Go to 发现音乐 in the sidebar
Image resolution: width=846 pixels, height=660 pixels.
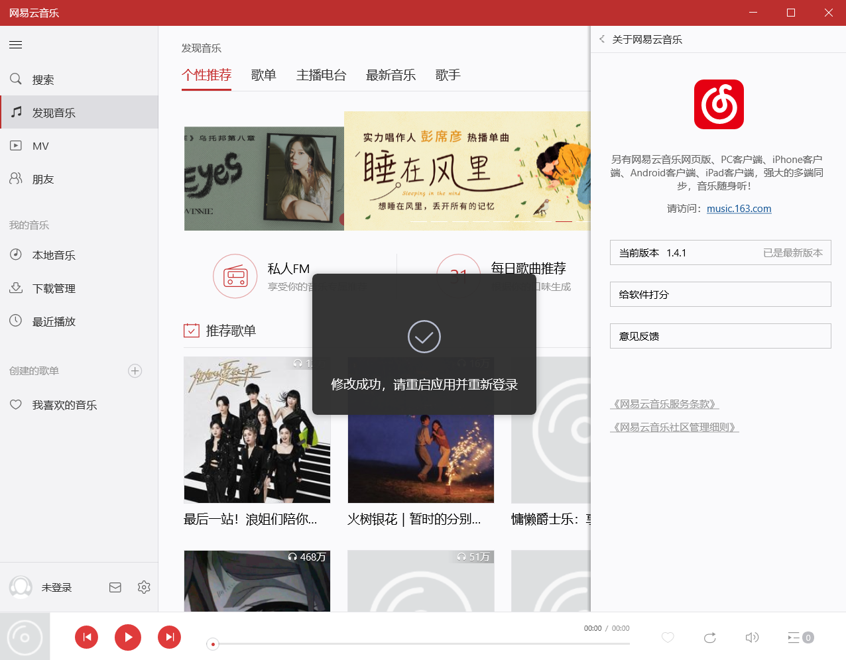79,112
